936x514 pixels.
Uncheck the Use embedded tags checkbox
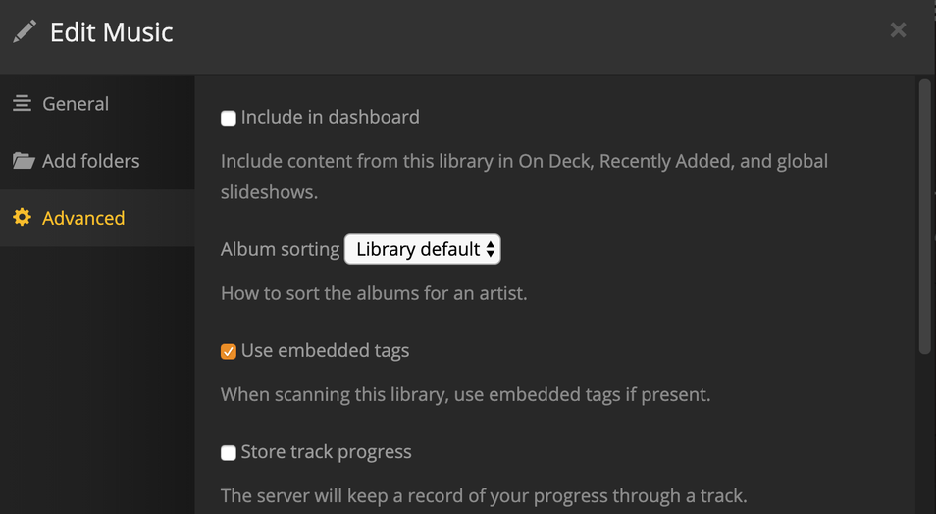point(229,351)
